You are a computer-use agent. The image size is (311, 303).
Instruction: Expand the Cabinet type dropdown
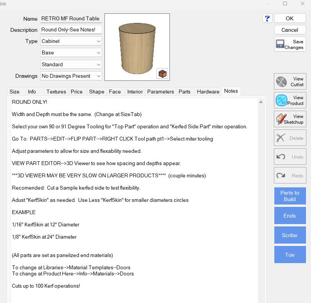[71, 41]
